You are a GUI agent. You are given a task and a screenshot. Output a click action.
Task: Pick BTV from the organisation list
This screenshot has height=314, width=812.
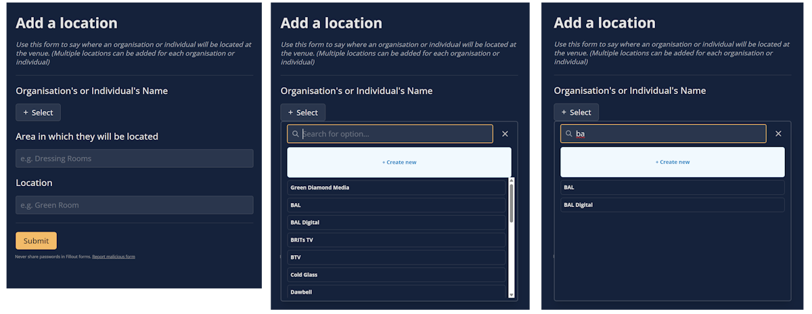[396, 257]
